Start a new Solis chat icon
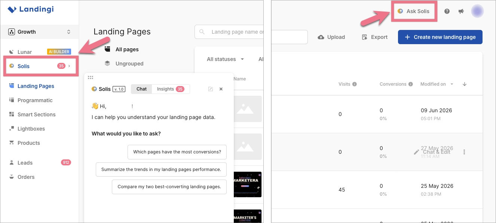 [211, 89]
